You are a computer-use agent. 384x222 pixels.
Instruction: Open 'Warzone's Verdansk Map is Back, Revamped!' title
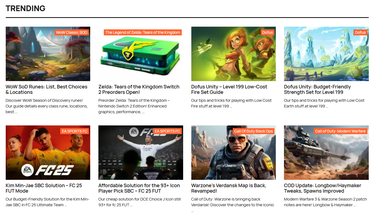tap(229, 188)
